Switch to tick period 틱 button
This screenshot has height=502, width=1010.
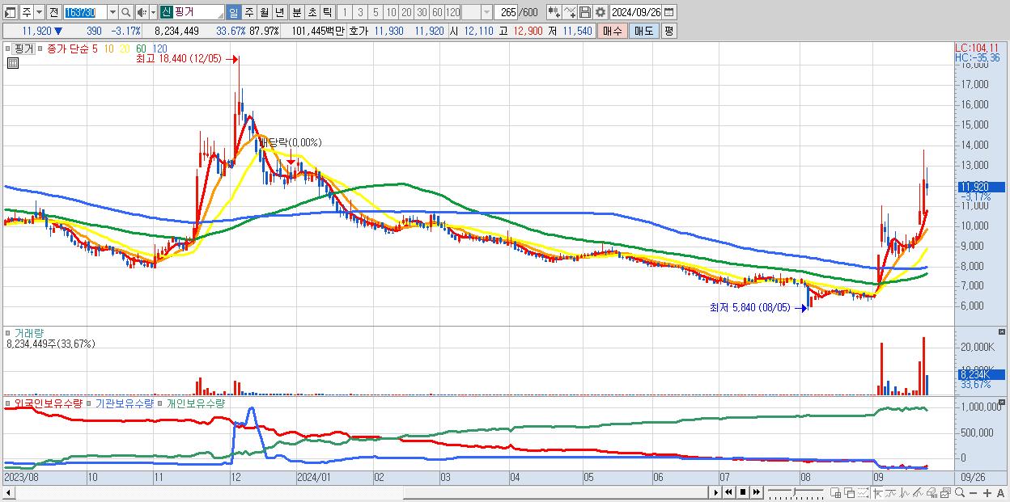tap(326, 12)
